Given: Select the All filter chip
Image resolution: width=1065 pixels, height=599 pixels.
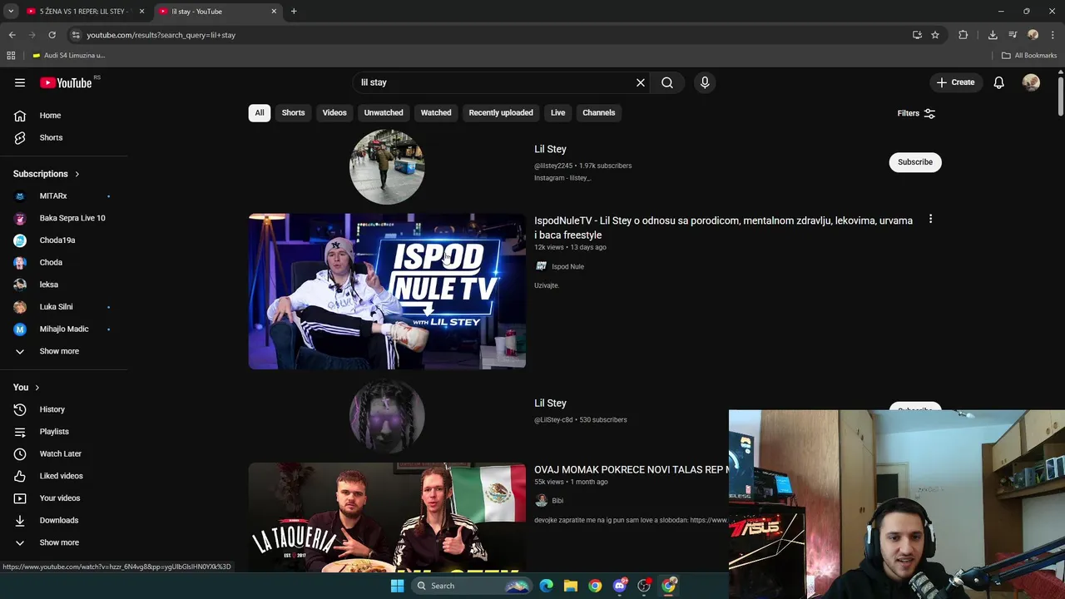Looking at the screenshot, I should click(x=260, y=112).
